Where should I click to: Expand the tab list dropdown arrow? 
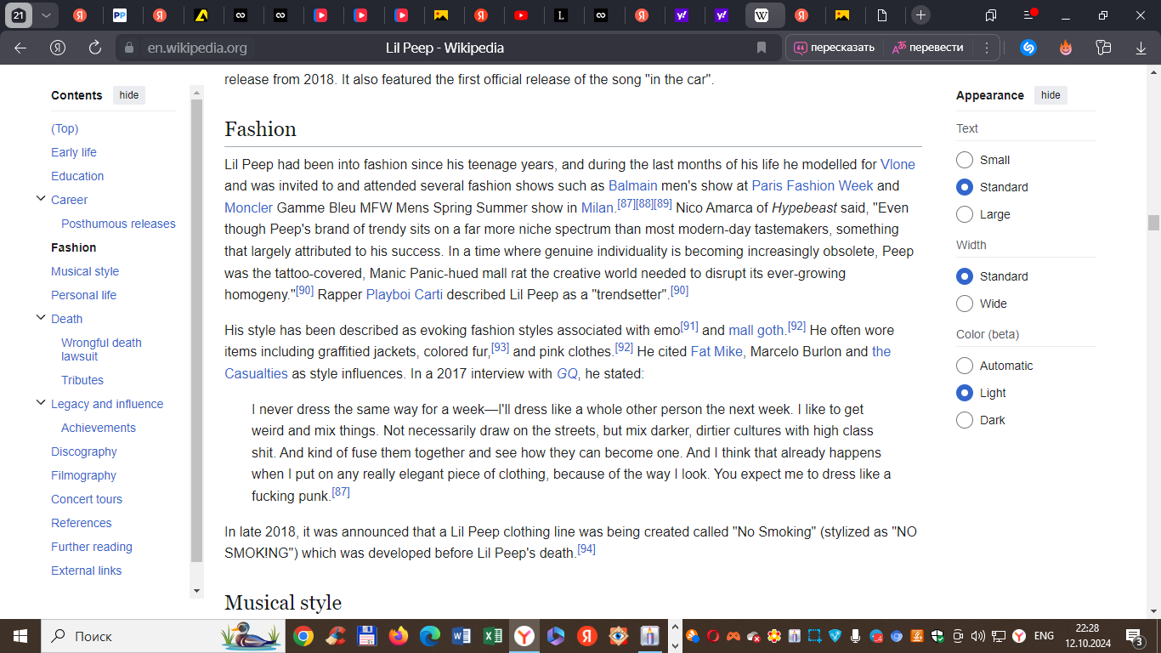click(46, 15)
